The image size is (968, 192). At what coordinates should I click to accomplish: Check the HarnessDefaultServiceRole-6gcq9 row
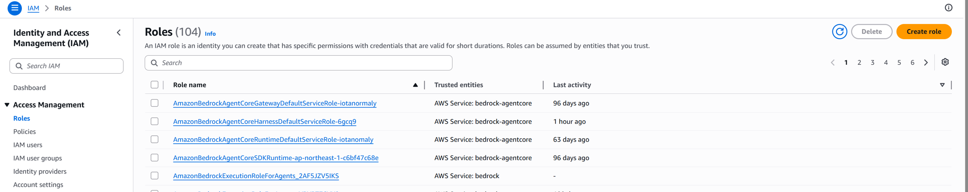click(155, 121)
